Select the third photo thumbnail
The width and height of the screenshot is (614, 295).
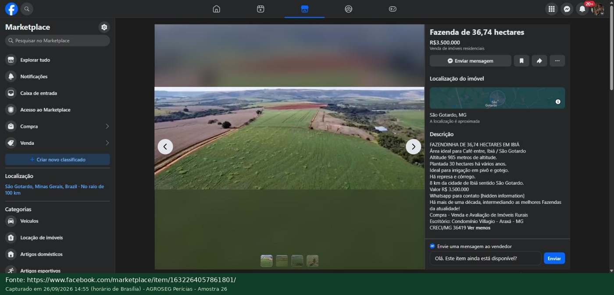pos(297,261)
